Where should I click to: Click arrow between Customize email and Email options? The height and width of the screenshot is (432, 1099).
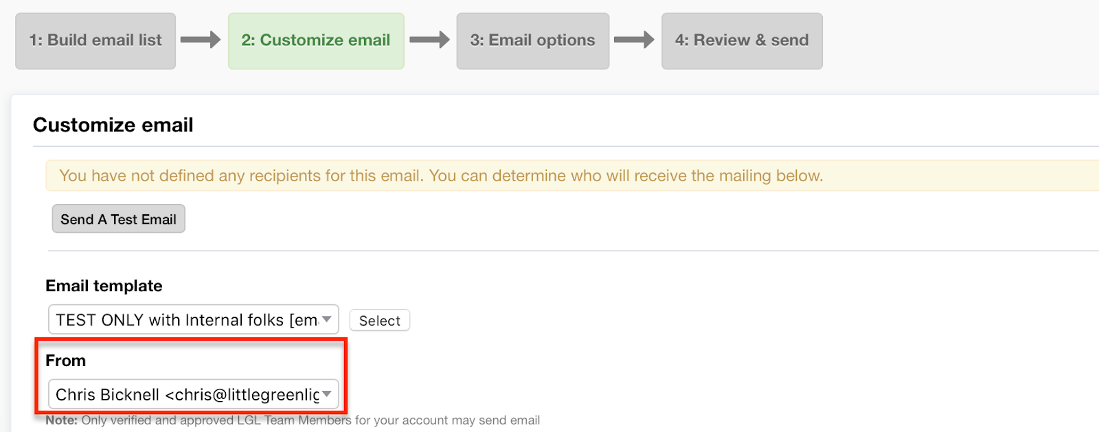tap(429, 40)
